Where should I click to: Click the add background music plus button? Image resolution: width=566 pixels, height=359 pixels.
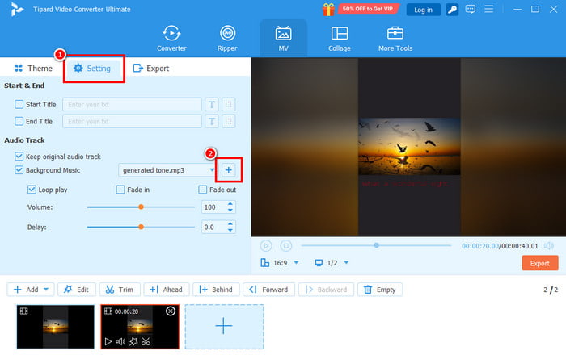[228, 170]
